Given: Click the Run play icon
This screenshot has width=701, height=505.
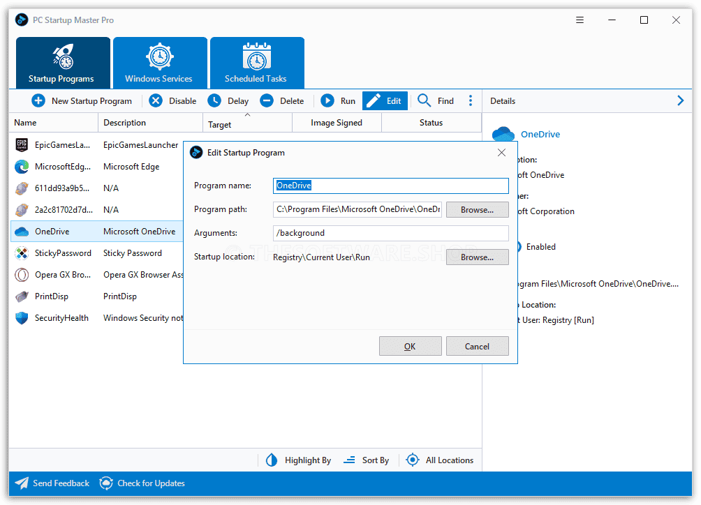Looking at the screenshot, I should [327, 101].
